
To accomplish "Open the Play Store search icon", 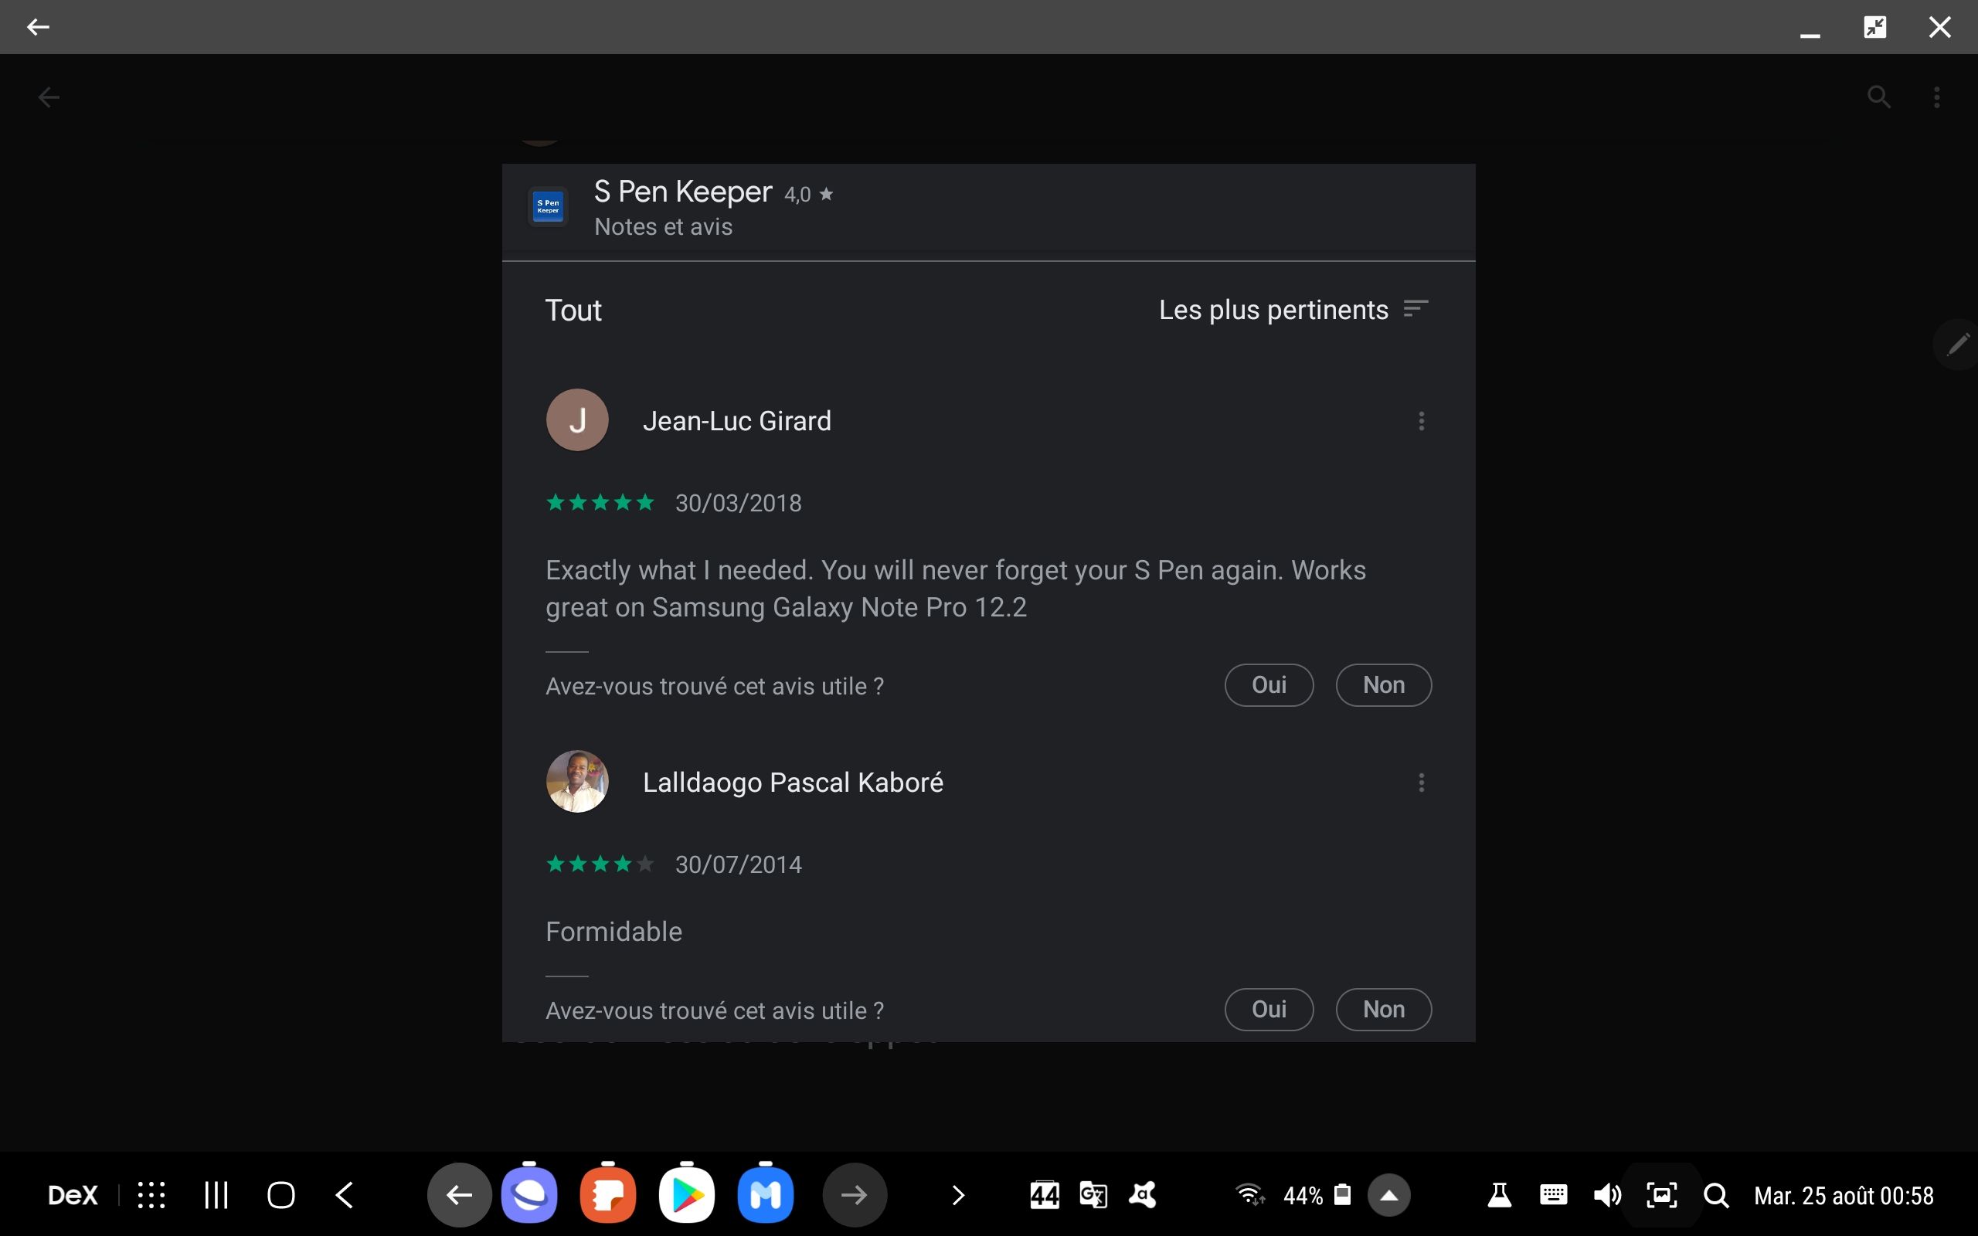I will coord(1878,97).
